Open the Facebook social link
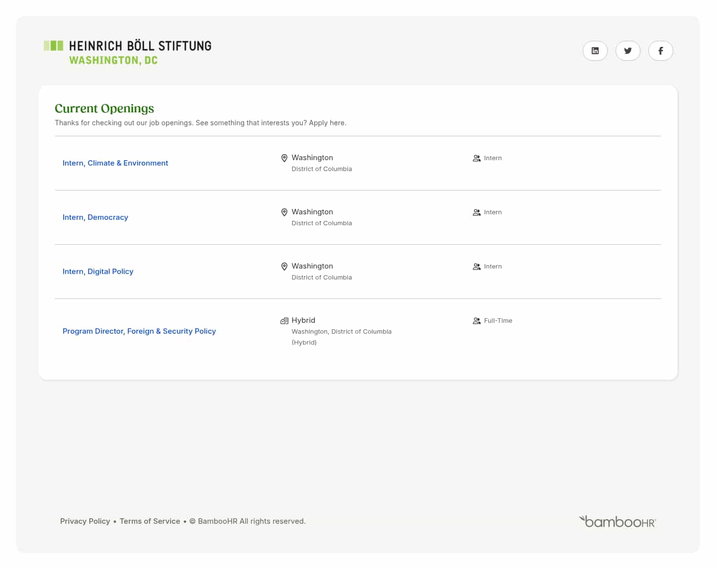 coord(660,51)
